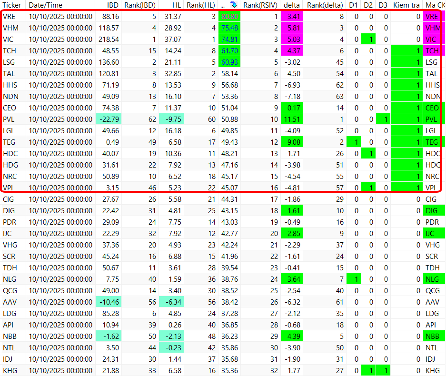Viewport: 446px width, 376px height.
Task: Click green delta 11.51 in PVL row
Action: click(x=292, y=119)
